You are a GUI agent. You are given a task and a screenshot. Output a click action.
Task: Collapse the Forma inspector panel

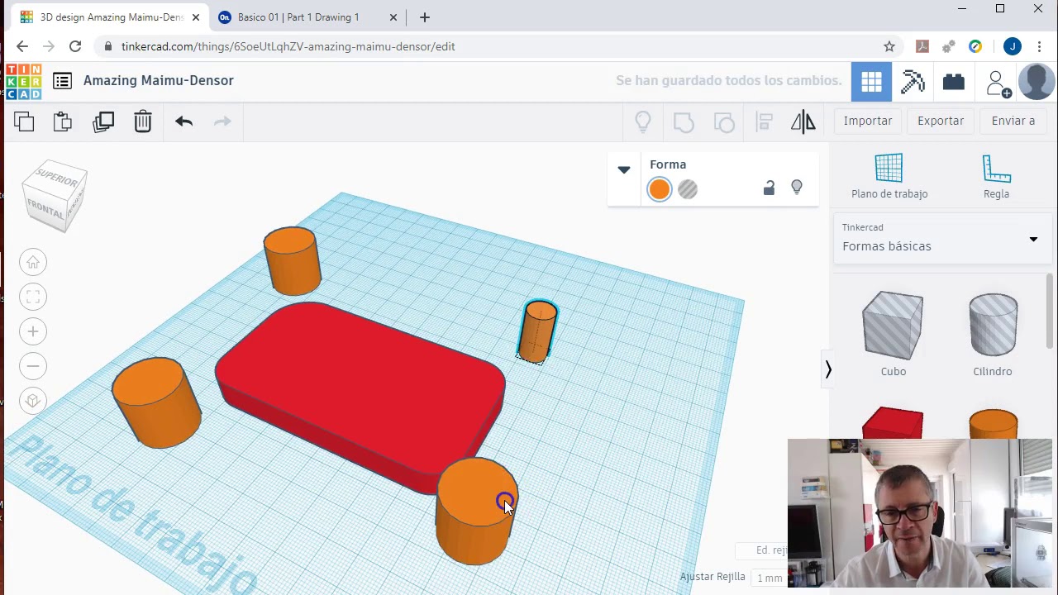pyautogui.click(x=624, y=169)
